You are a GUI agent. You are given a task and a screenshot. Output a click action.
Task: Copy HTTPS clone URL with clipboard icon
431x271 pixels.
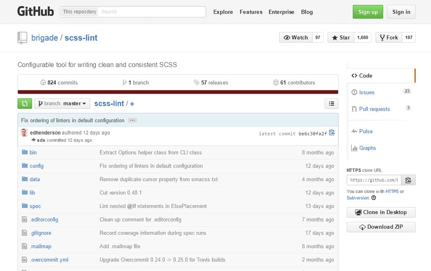[408, 180]
